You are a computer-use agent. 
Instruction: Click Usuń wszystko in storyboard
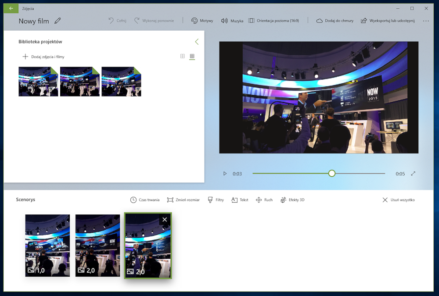click(399, 200)
